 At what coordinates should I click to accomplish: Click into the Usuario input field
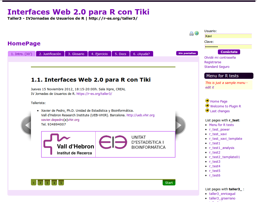tap(228, 36)
